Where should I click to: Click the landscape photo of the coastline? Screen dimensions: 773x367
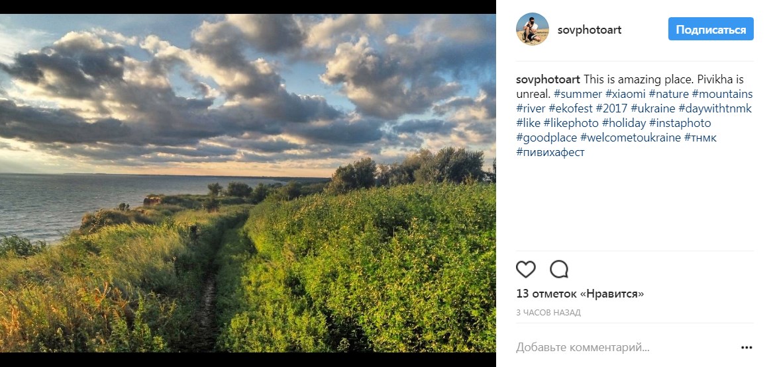click(x=248, y=183)
